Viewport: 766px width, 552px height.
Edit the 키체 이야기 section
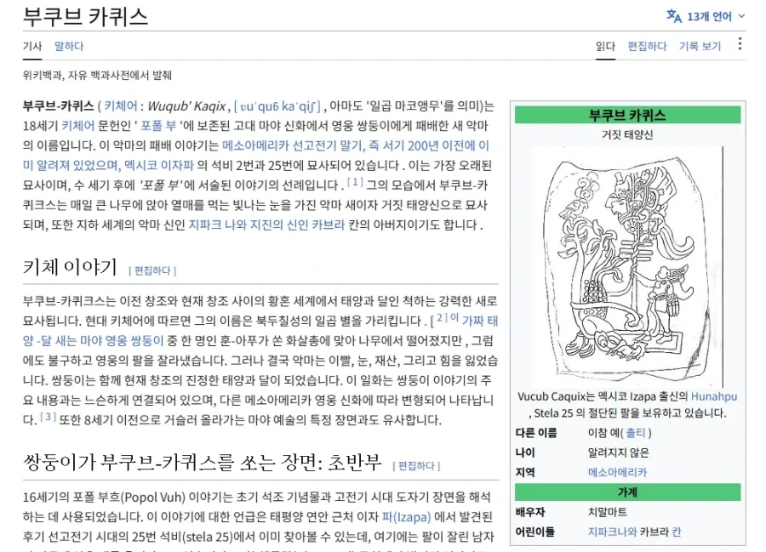(152, 270)
